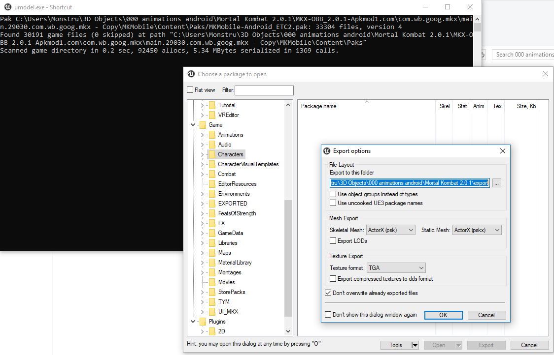Click the Export to this folder path field
554x355 pixels.
410,183
